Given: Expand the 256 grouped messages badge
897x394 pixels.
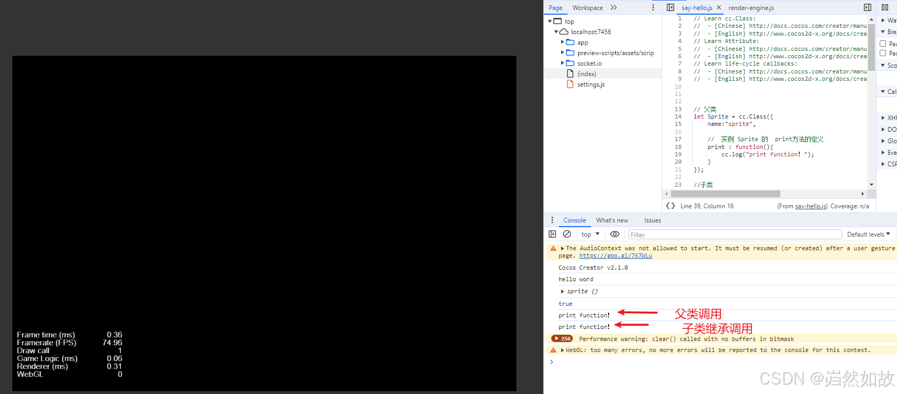Looking at the screenshot, I should 562,338.
